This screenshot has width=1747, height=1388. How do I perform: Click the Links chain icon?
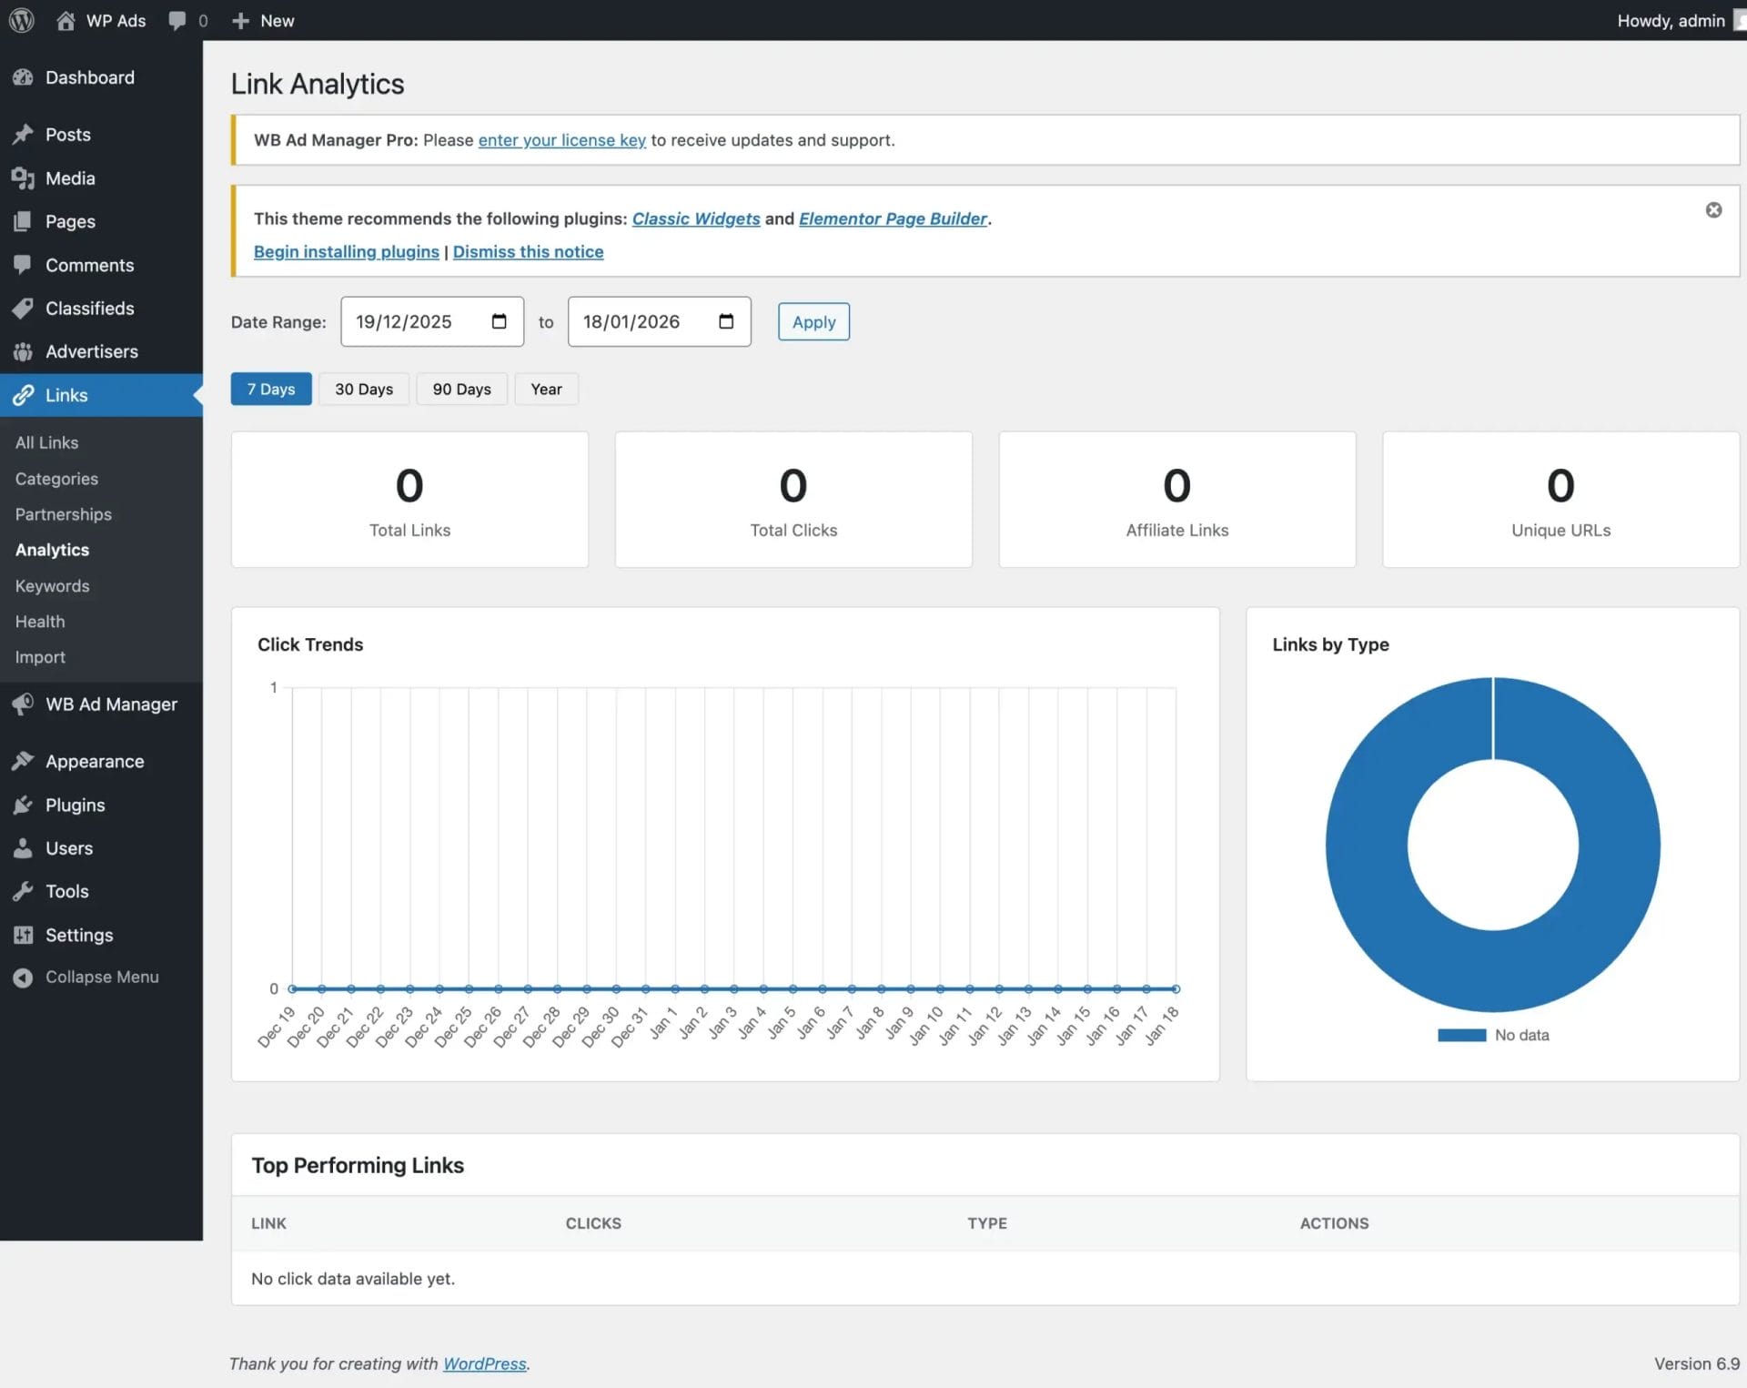point(23,395)
